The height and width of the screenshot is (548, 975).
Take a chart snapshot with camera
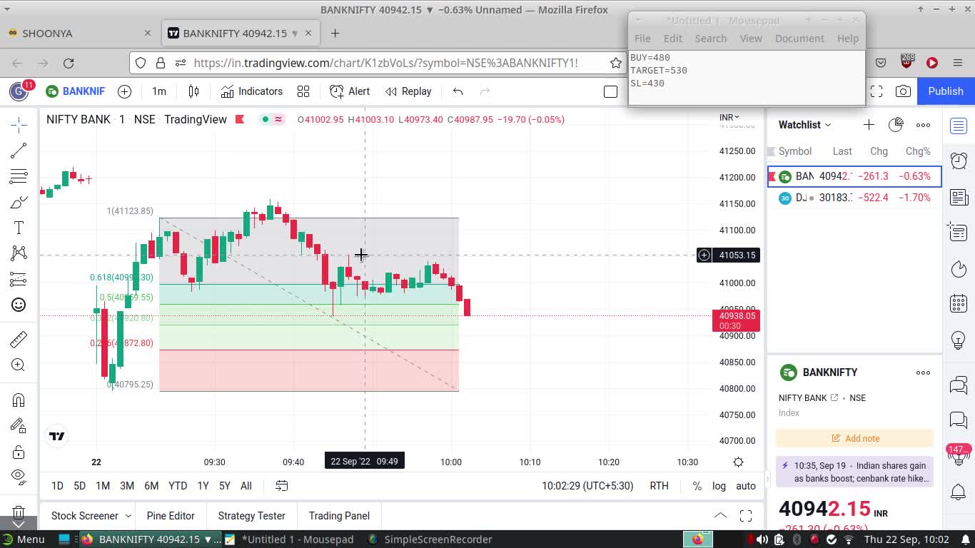click(903, 91)
